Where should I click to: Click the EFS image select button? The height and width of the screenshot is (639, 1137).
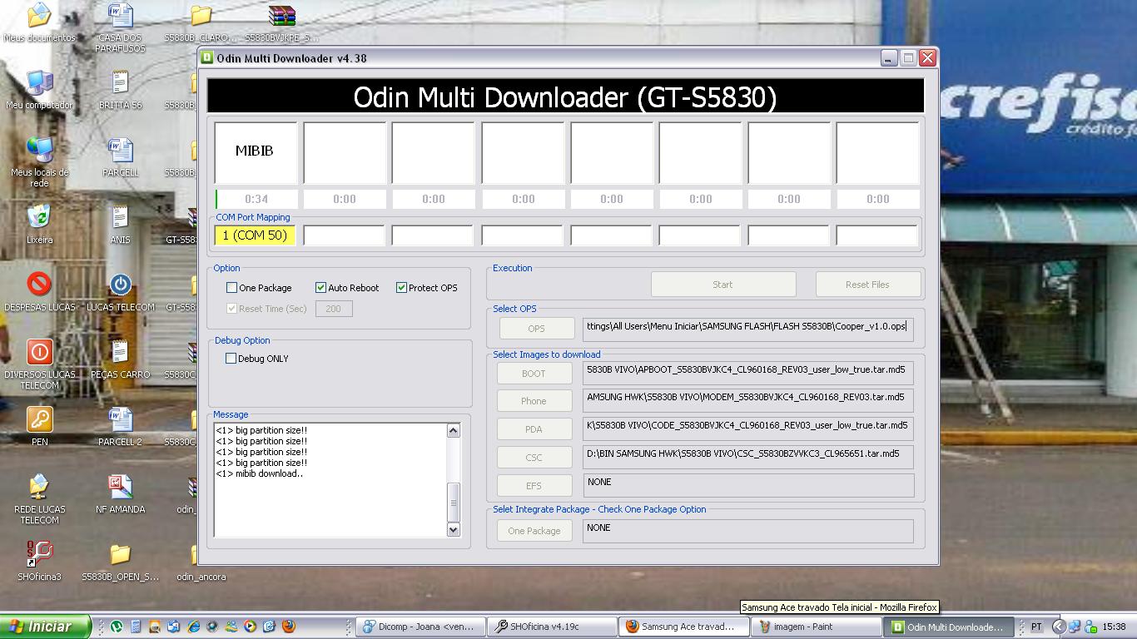point(534,486)
